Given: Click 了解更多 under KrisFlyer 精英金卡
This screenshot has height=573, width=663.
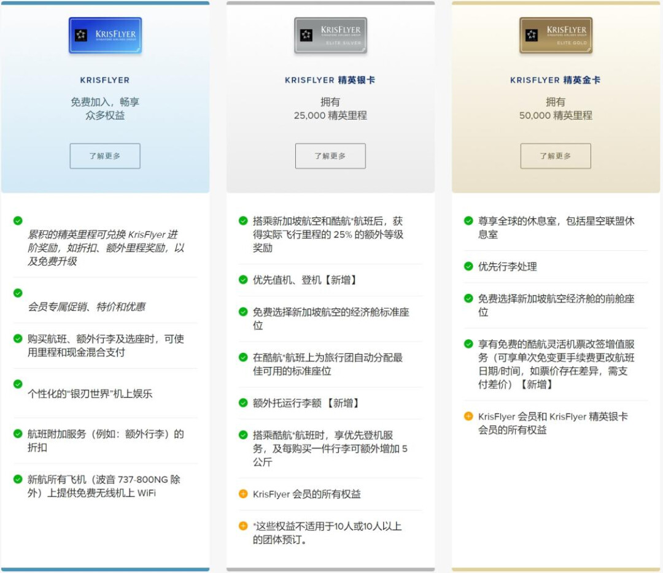Looking at the screenshot, I should [556, 156].
